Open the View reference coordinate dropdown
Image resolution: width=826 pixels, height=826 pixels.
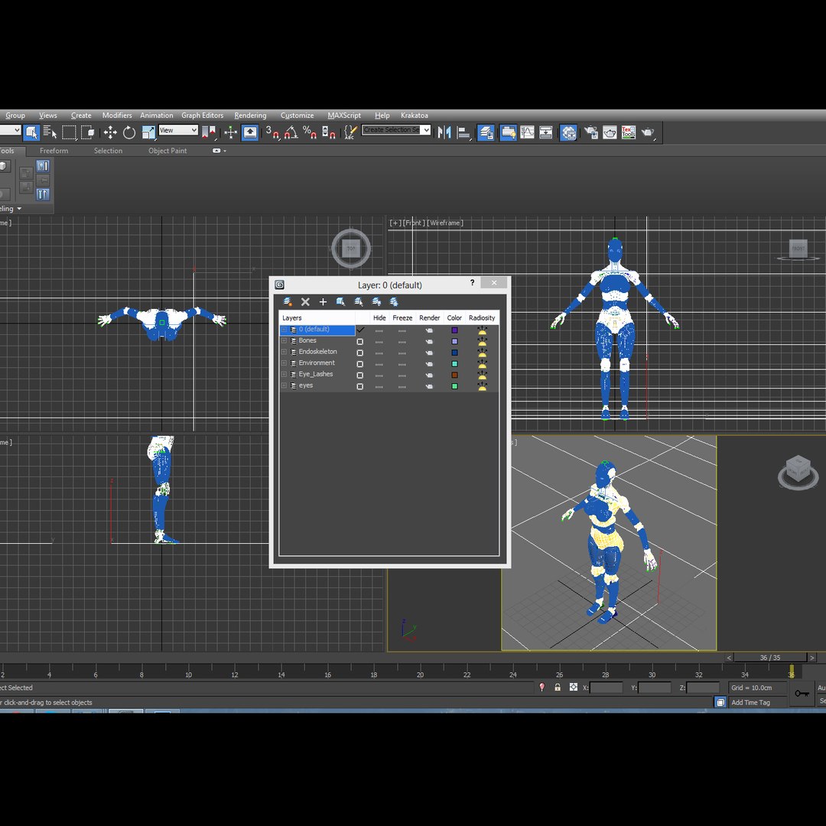178,130
